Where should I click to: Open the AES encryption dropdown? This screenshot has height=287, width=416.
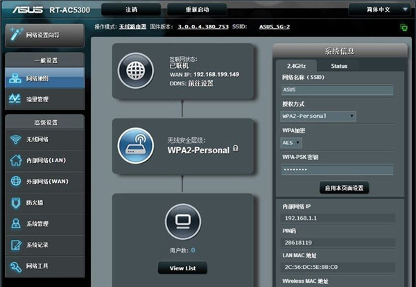[291, 143]
